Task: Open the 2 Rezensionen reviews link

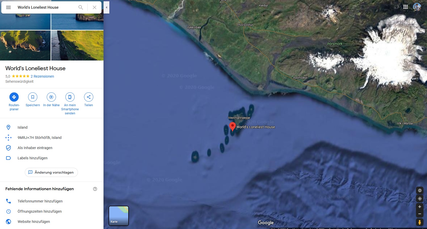Action: pos(42,76)
